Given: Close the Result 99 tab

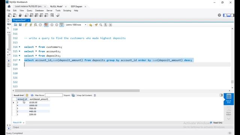Looking at the screenshot, I should pyautogui.click(x=24, y=123).
